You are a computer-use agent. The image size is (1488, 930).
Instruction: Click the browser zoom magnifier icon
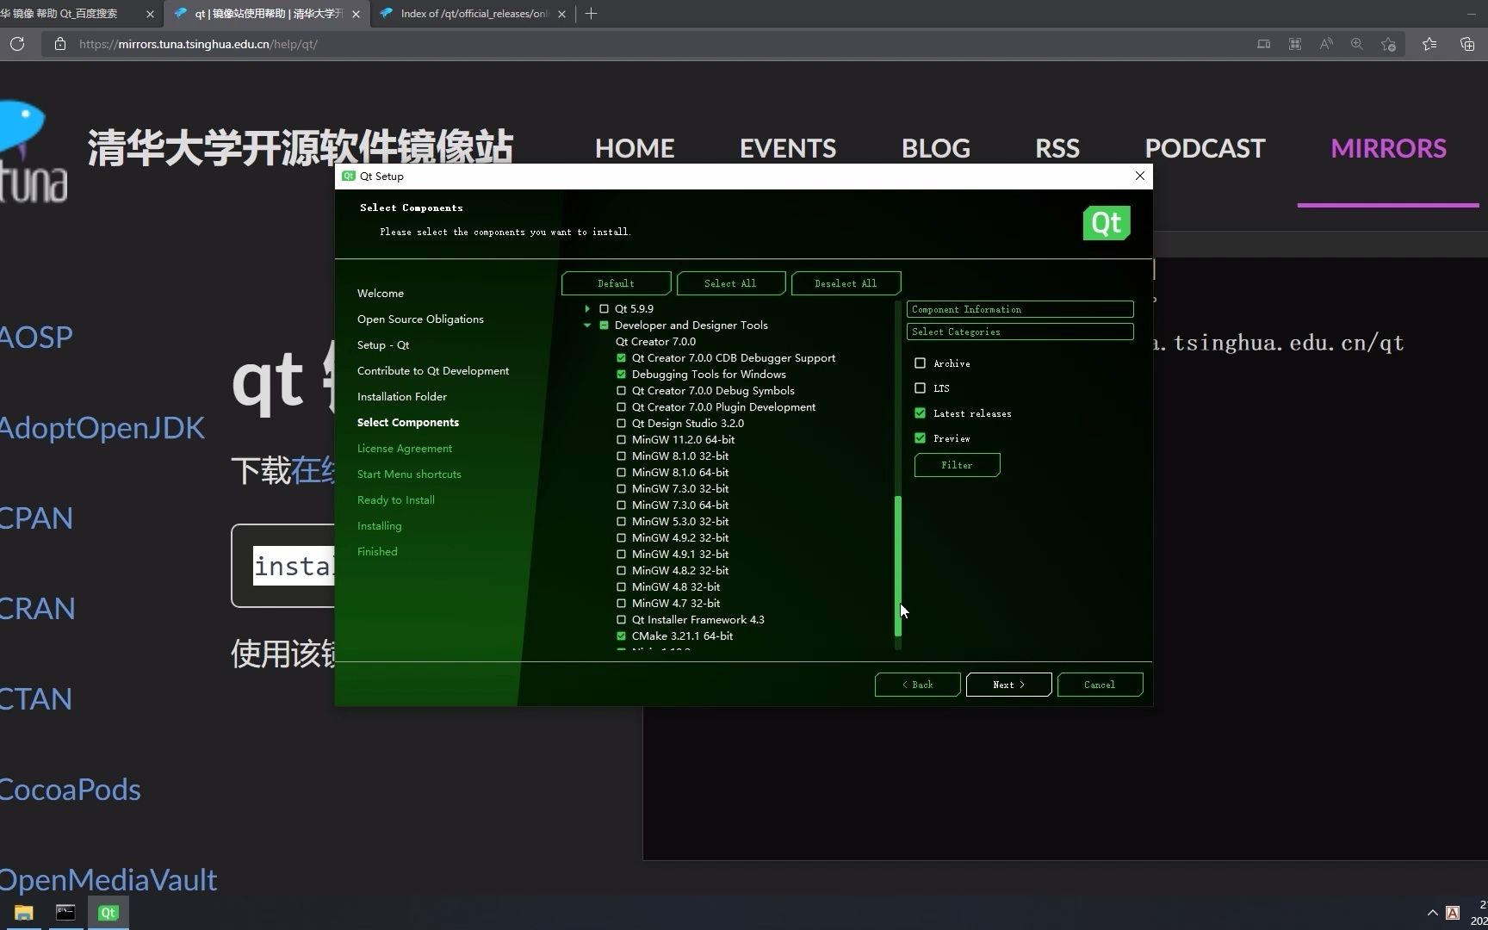pyautogui.click(x=1357, y=44)
